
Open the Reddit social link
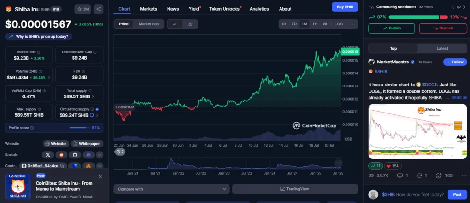pyautogui.click(x=62, y=155)
